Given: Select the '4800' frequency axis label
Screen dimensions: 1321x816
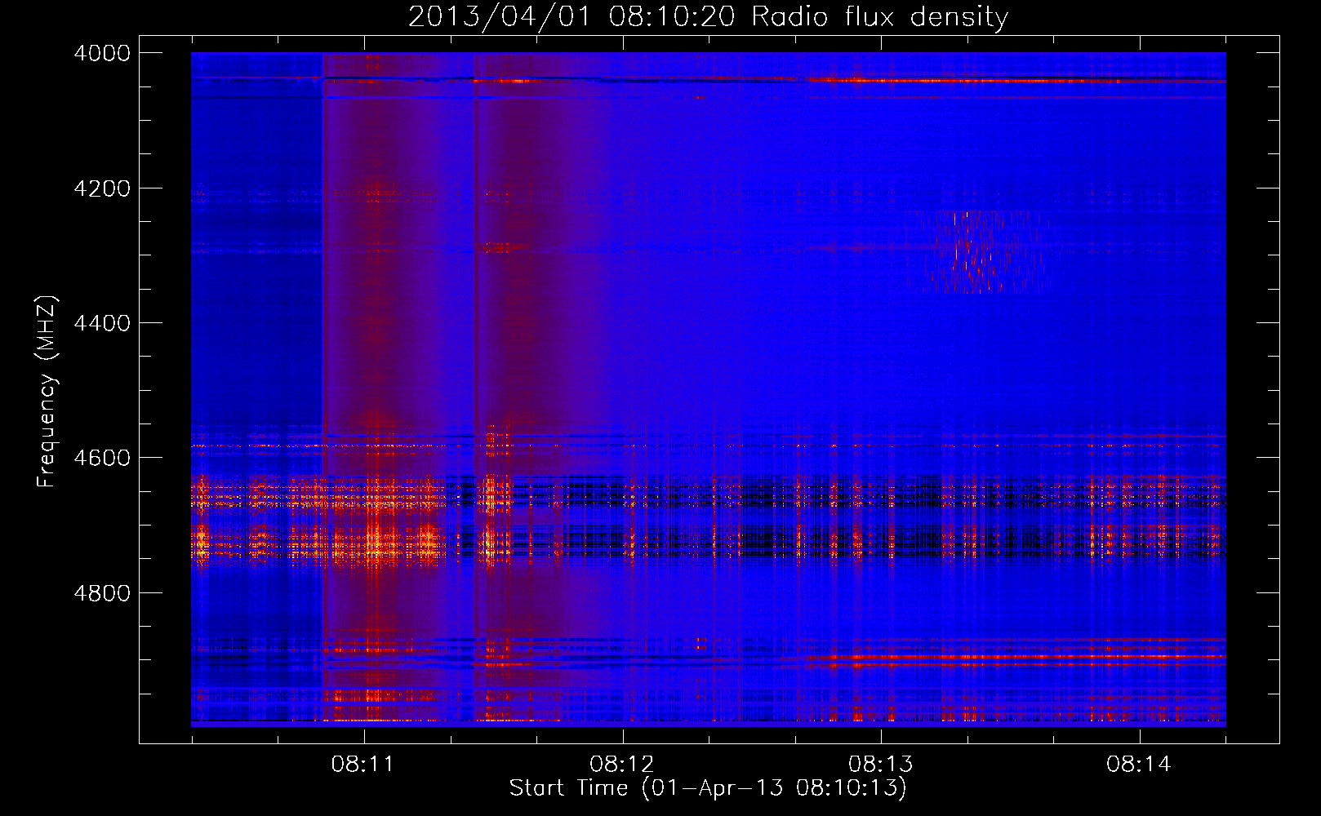Looking at the screenshot, I should [x=102, y=593].
